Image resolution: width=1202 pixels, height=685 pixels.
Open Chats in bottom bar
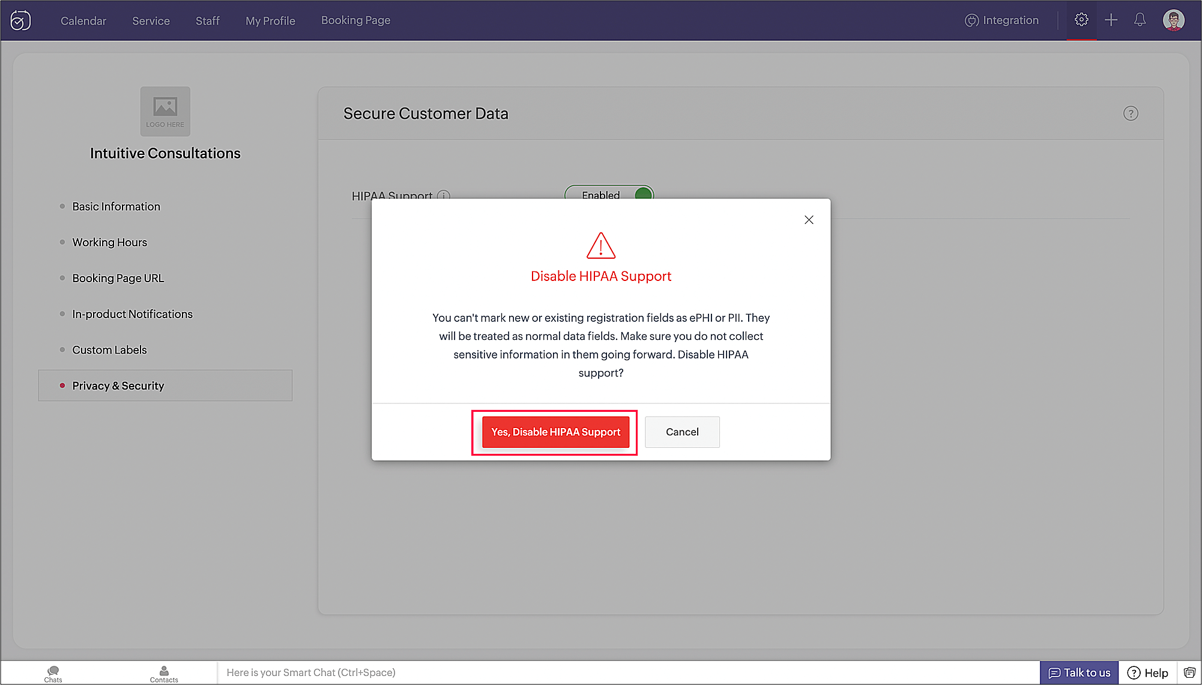click(53, 674)
